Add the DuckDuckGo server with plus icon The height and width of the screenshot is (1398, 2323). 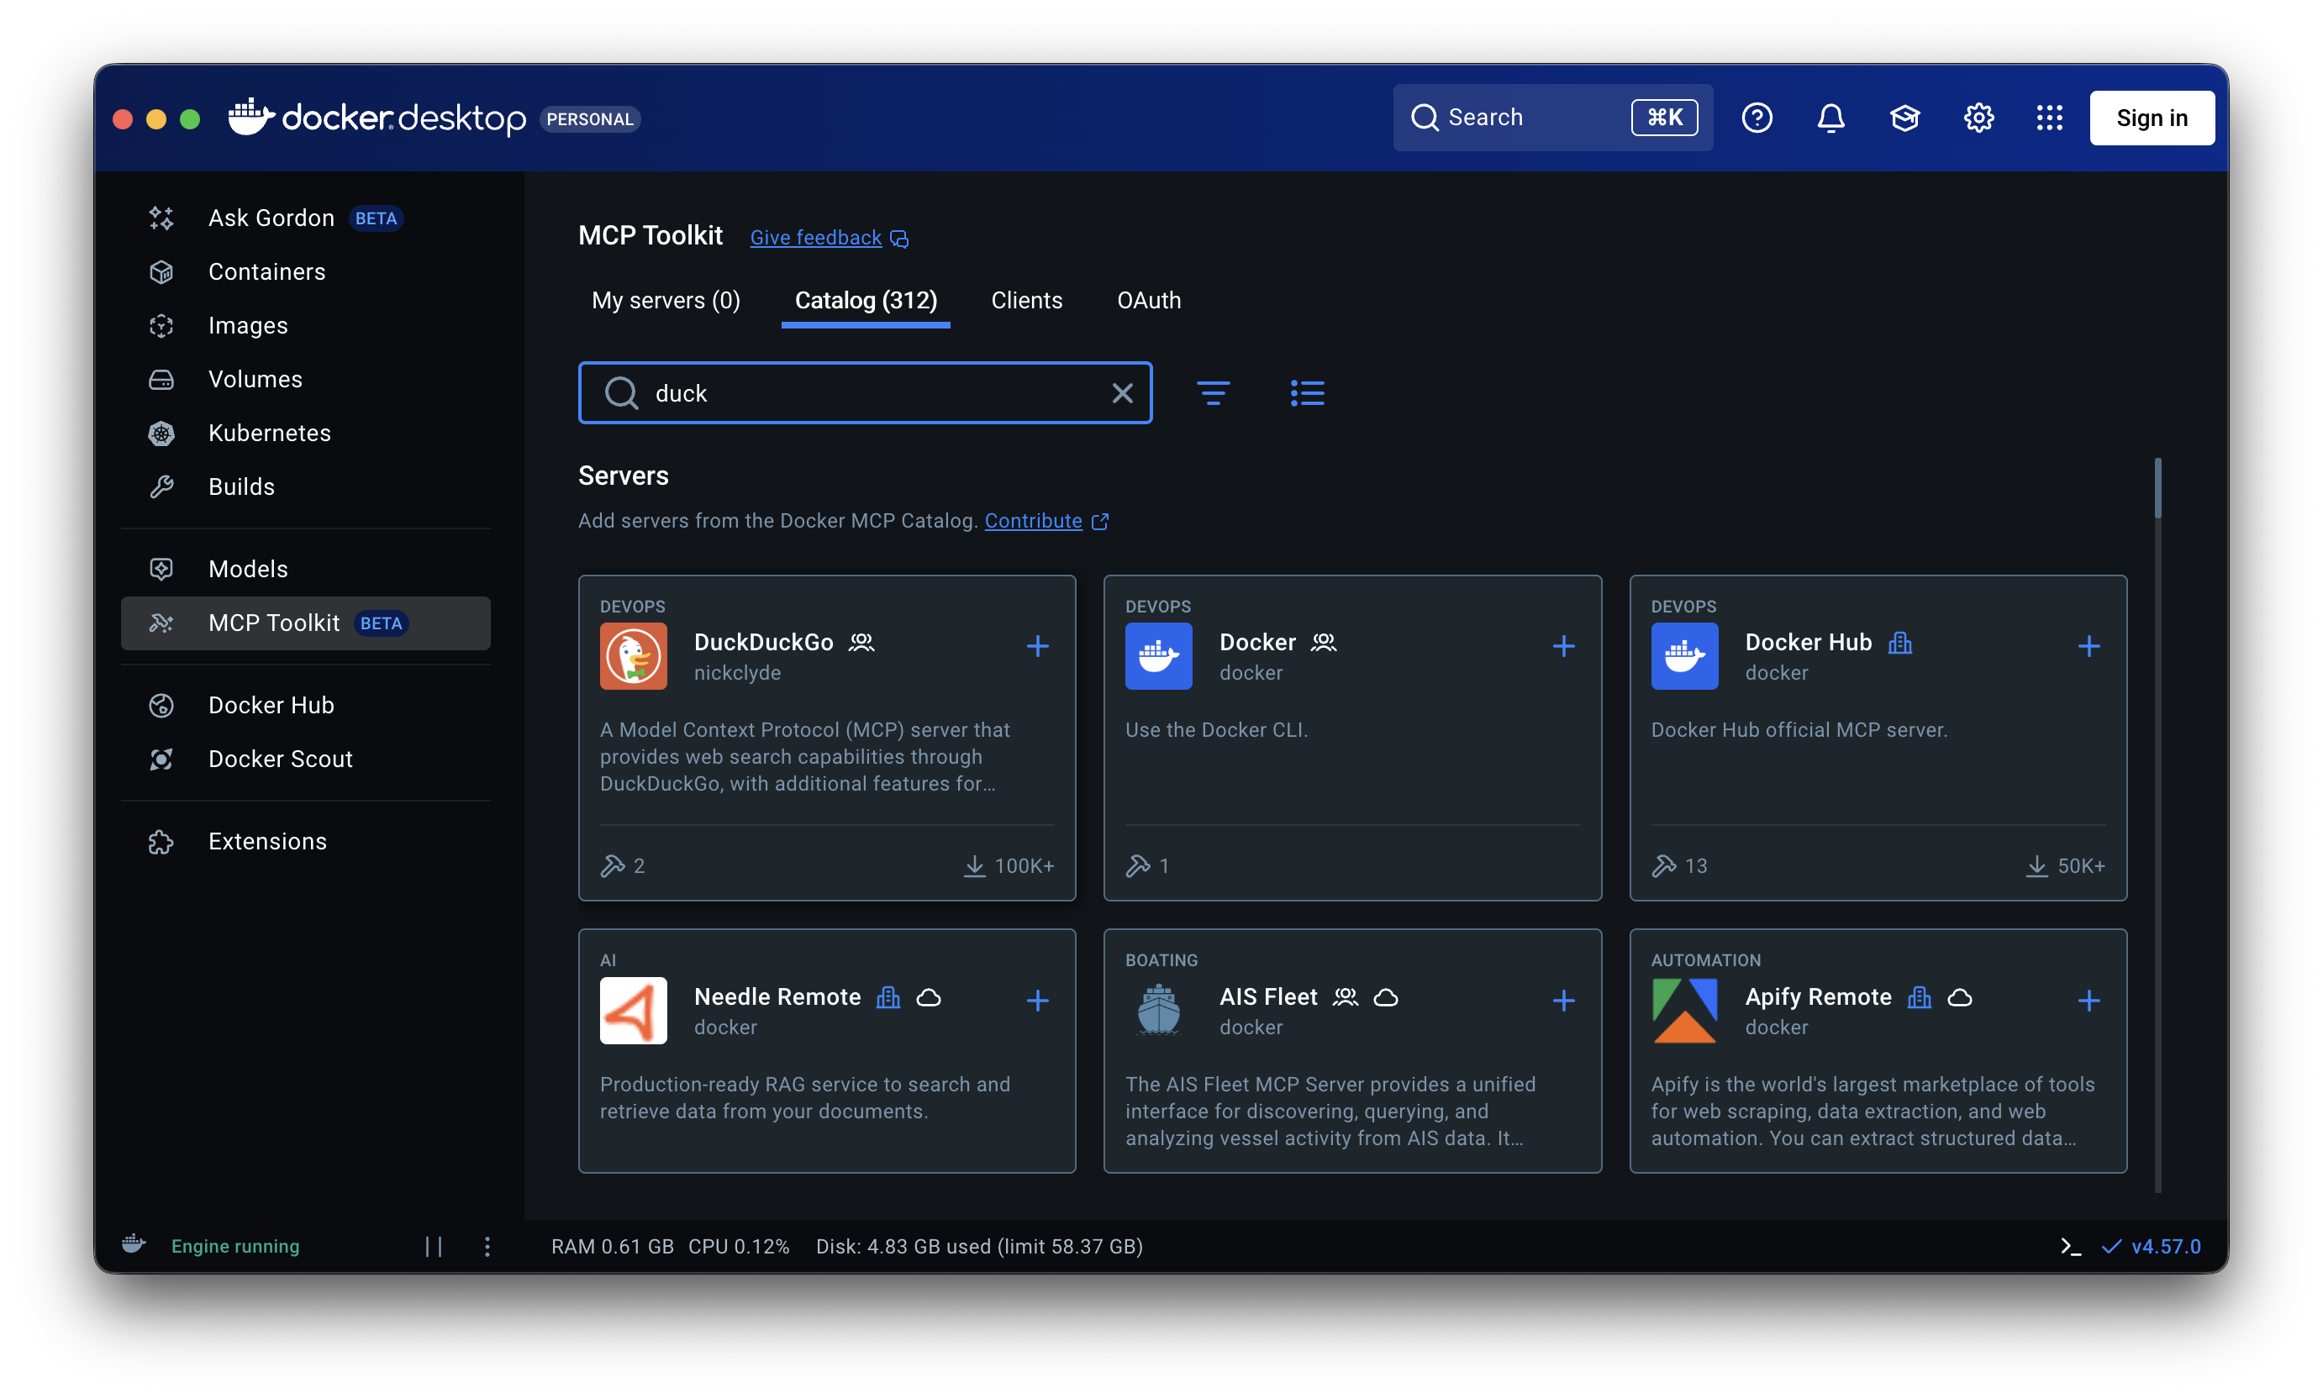click(x=1038, y=646)
